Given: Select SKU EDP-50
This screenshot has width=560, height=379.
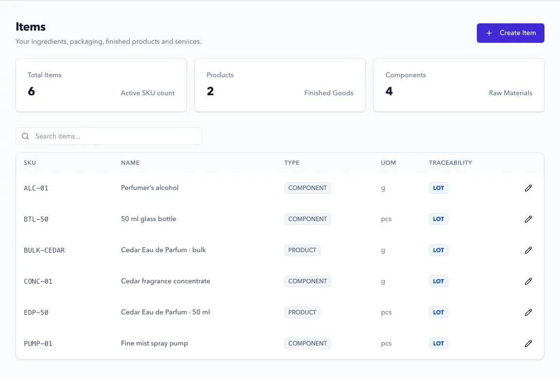Looking at the screenshot, I should pyautogui.click(x=36, y=312).
